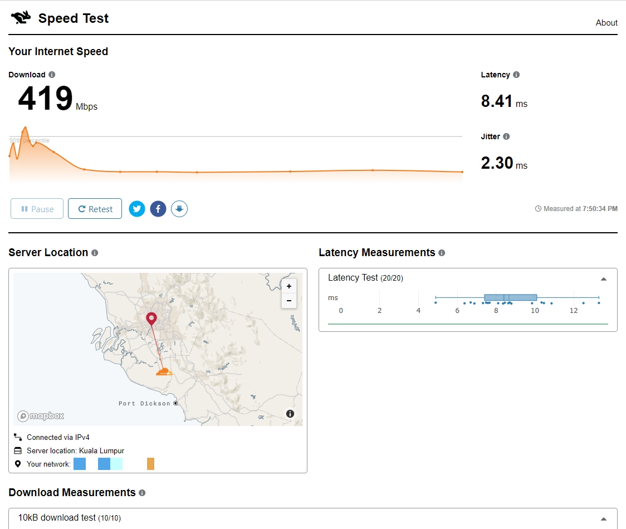Collapse the 10kB download test panel
Viewport: 626px width, 529px height.
pos(604,518)
